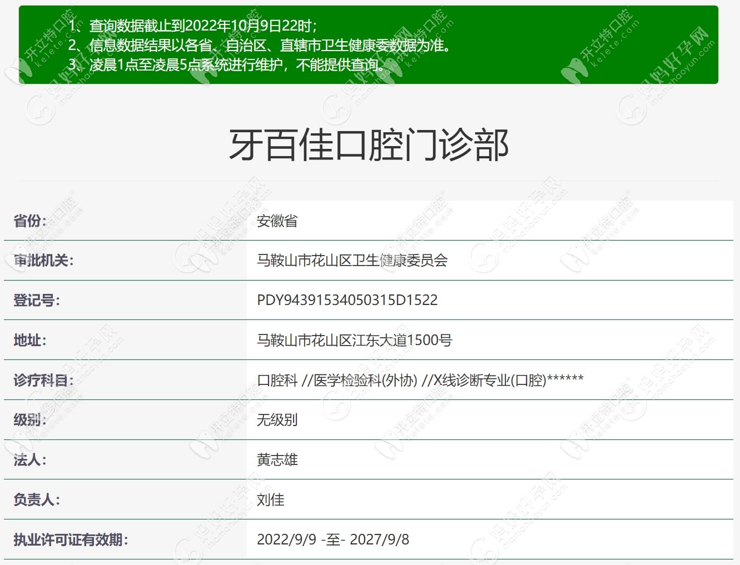
Task: Click the 无级别 level value
Action: pyautogui.click(x=277, y=420)
